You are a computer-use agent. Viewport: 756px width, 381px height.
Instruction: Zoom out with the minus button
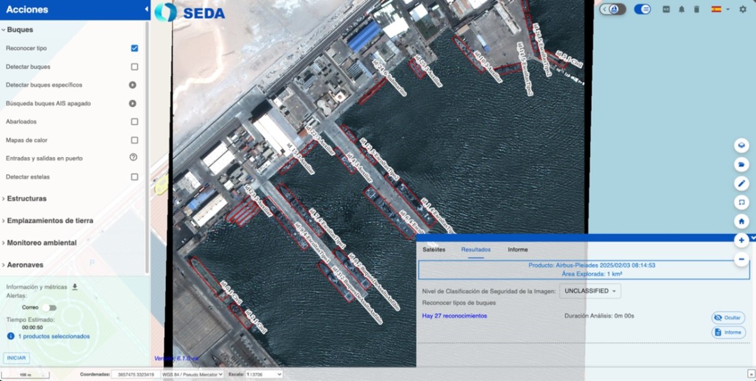pos(742,259)
